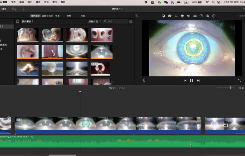Open the 所有片段 clip filter dropdown

point(95,21)
